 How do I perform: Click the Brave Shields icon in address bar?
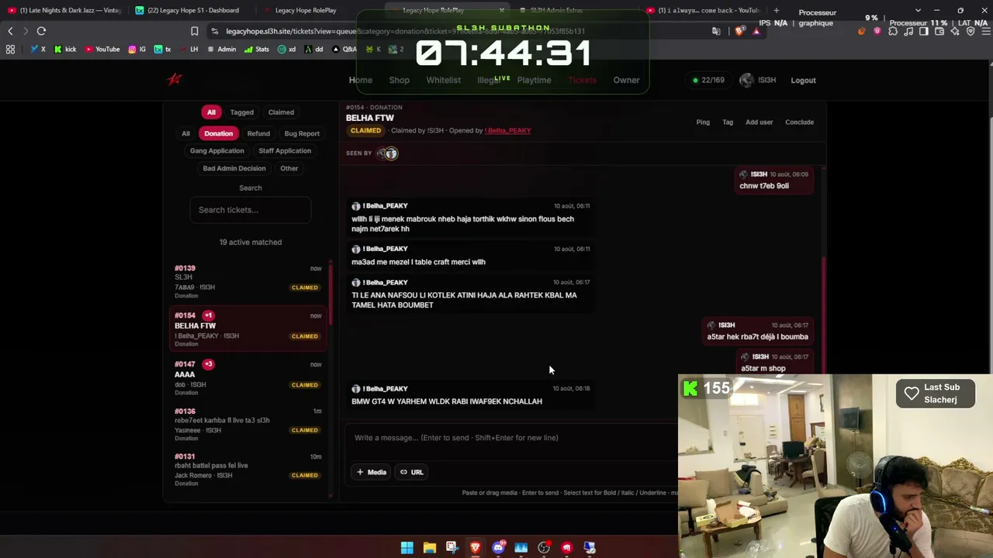coord(740,31)
